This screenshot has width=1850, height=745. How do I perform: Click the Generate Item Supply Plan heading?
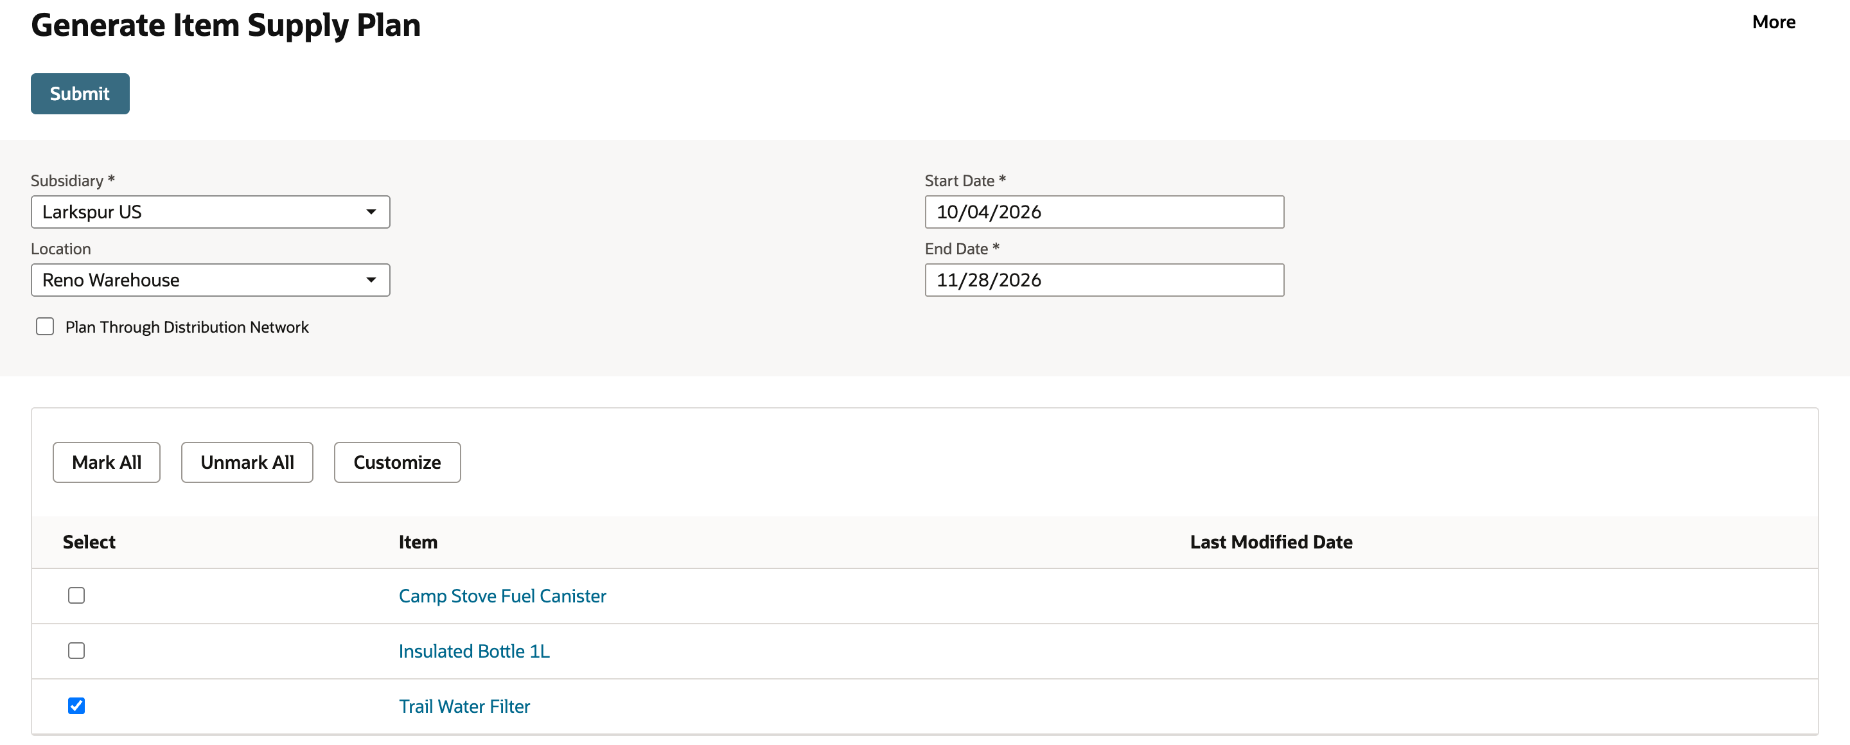225,25
